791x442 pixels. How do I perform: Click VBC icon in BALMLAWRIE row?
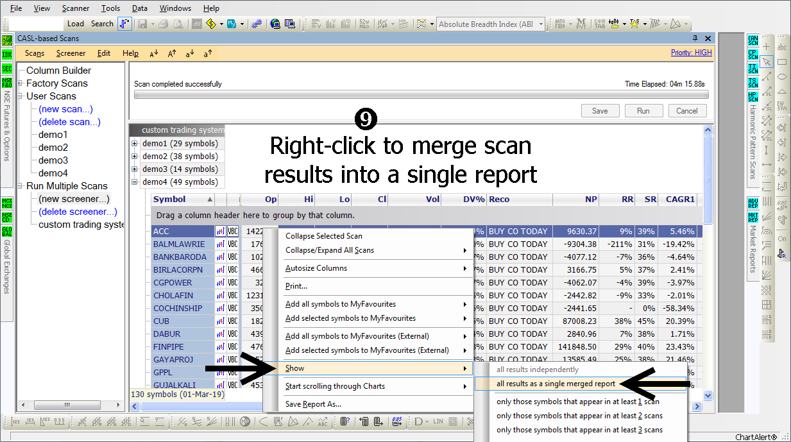point(233,244)
